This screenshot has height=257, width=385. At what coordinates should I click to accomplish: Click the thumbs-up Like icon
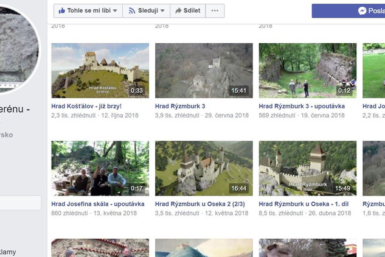pyautogui.click(x=62, y=11)
